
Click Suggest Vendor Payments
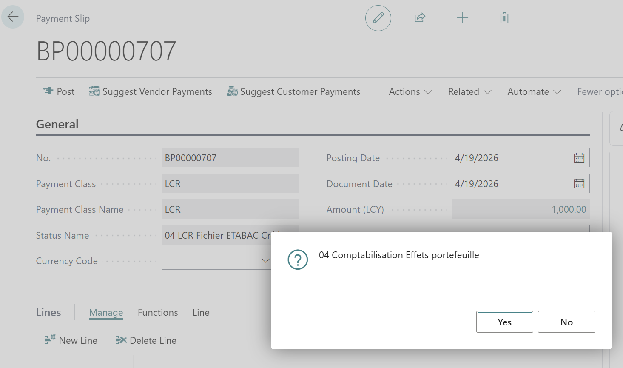[x=151, y=91]
